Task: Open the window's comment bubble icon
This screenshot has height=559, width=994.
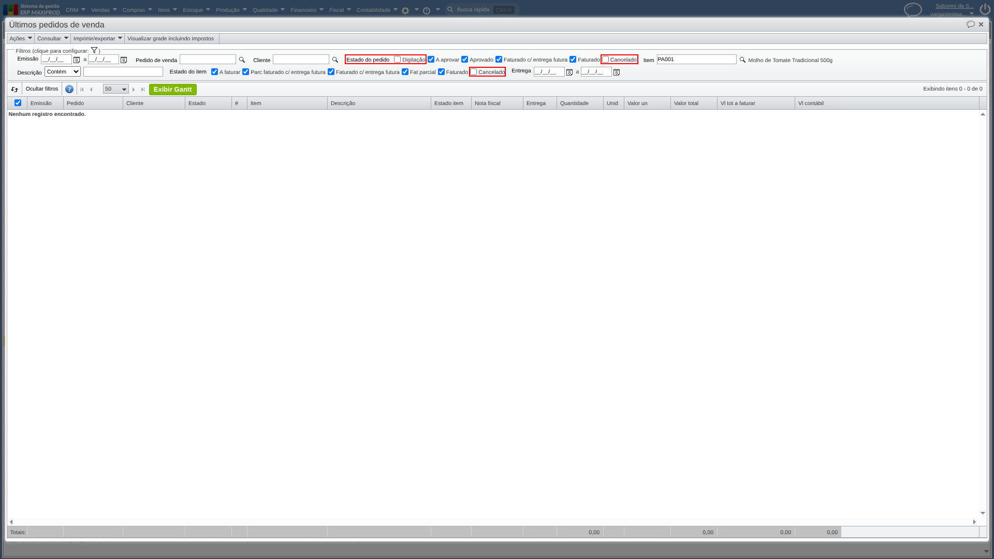Action: coord(970,24)
